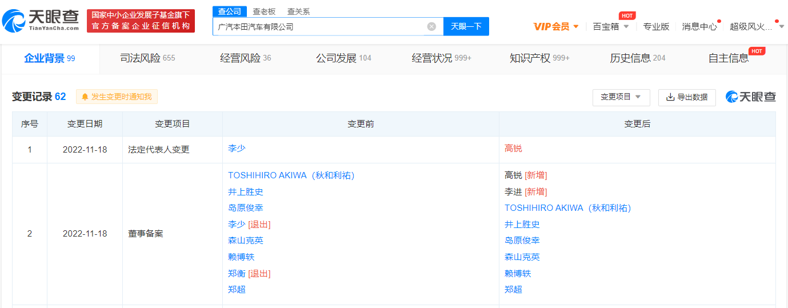
Task: Open 郑超 in the before column
Action: (237, 290)
